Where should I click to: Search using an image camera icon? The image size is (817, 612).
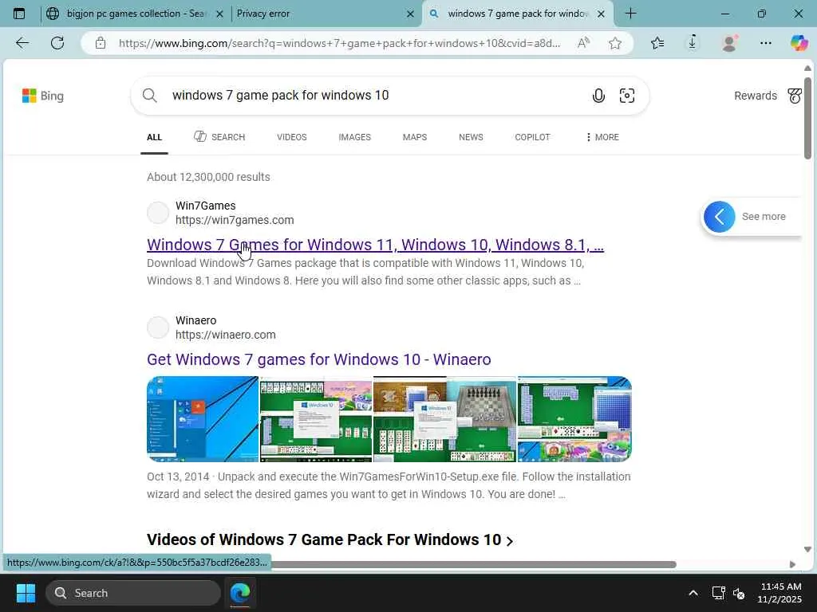pyautogui.click(x=627, y=96)
